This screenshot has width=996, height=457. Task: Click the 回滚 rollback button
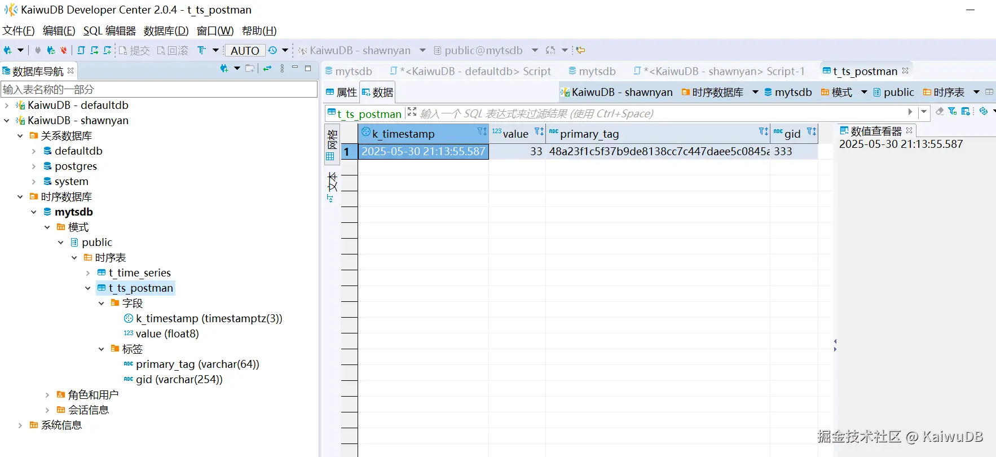point(173,50)
